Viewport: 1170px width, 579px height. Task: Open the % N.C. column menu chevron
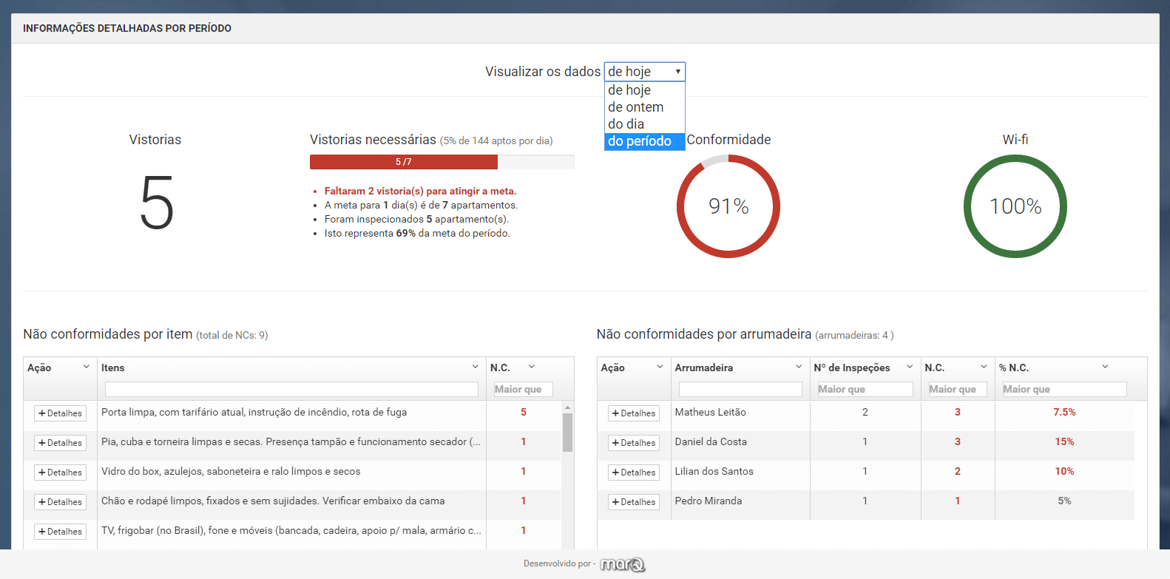pos(1105,367)
